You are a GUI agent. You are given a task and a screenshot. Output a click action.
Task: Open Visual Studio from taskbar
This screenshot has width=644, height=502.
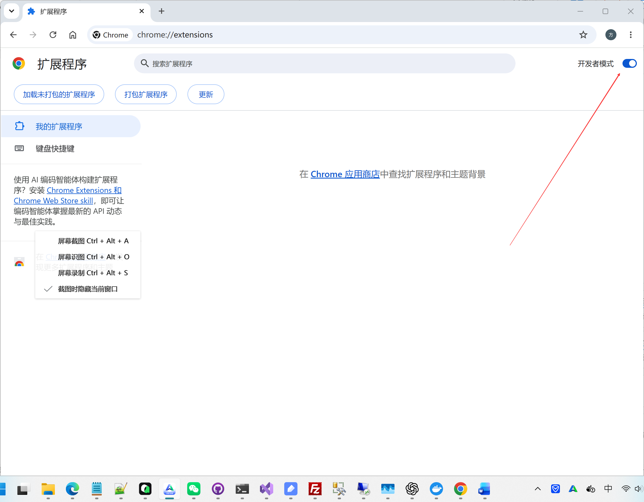click(266, 489)
